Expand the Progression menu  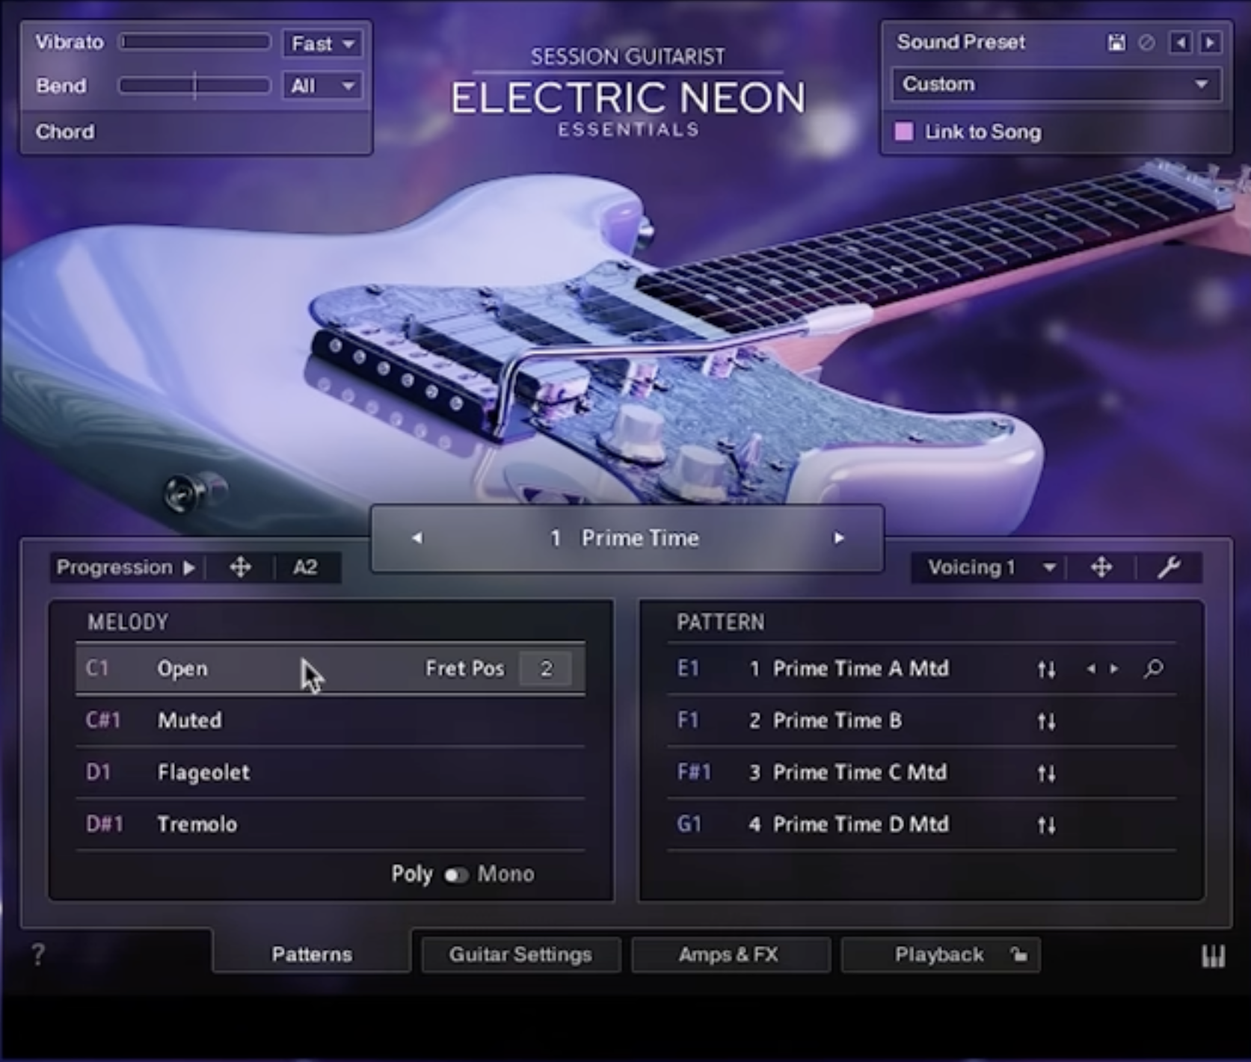(x=126, y=567)
